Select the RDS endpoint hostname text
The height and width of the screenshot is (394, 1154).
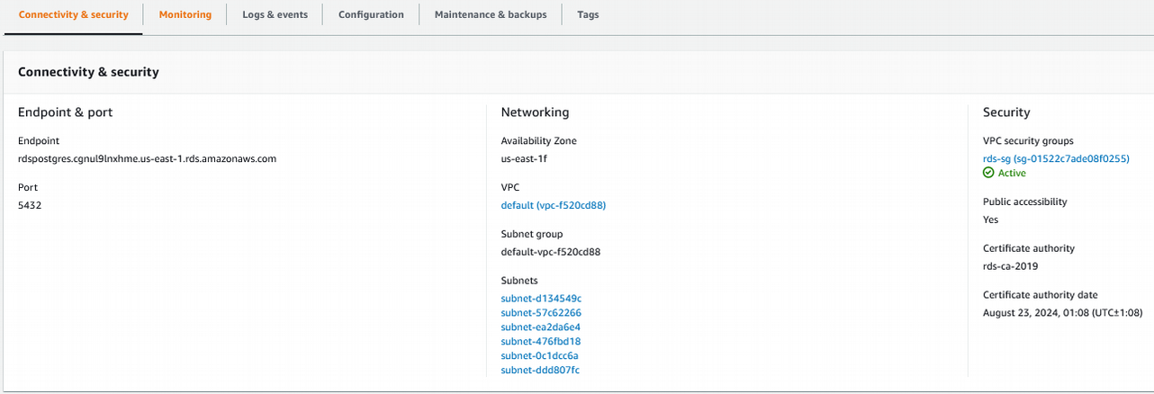(x=147, y=158)
